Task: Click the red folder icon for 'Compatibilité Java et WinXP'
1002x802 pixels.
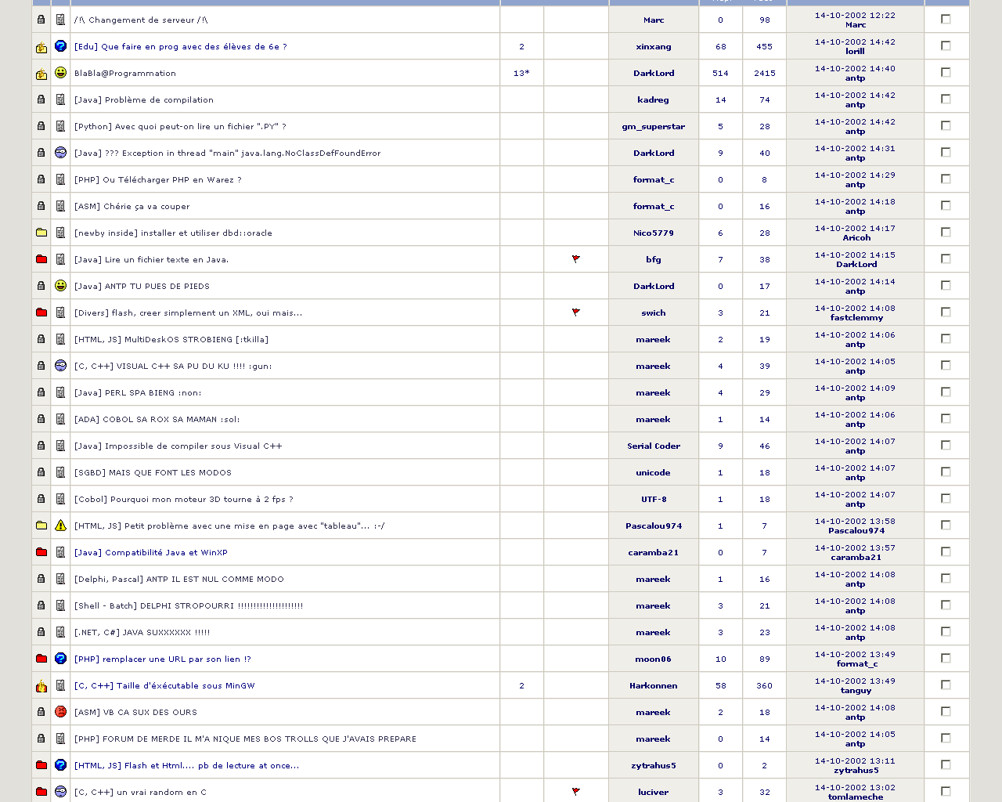Action: click(x=41, y=552)
